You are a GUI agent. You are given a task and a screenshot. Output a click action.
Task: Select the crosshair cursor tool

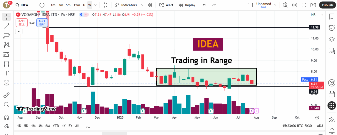pyautogui.click(x=7, y=17)
